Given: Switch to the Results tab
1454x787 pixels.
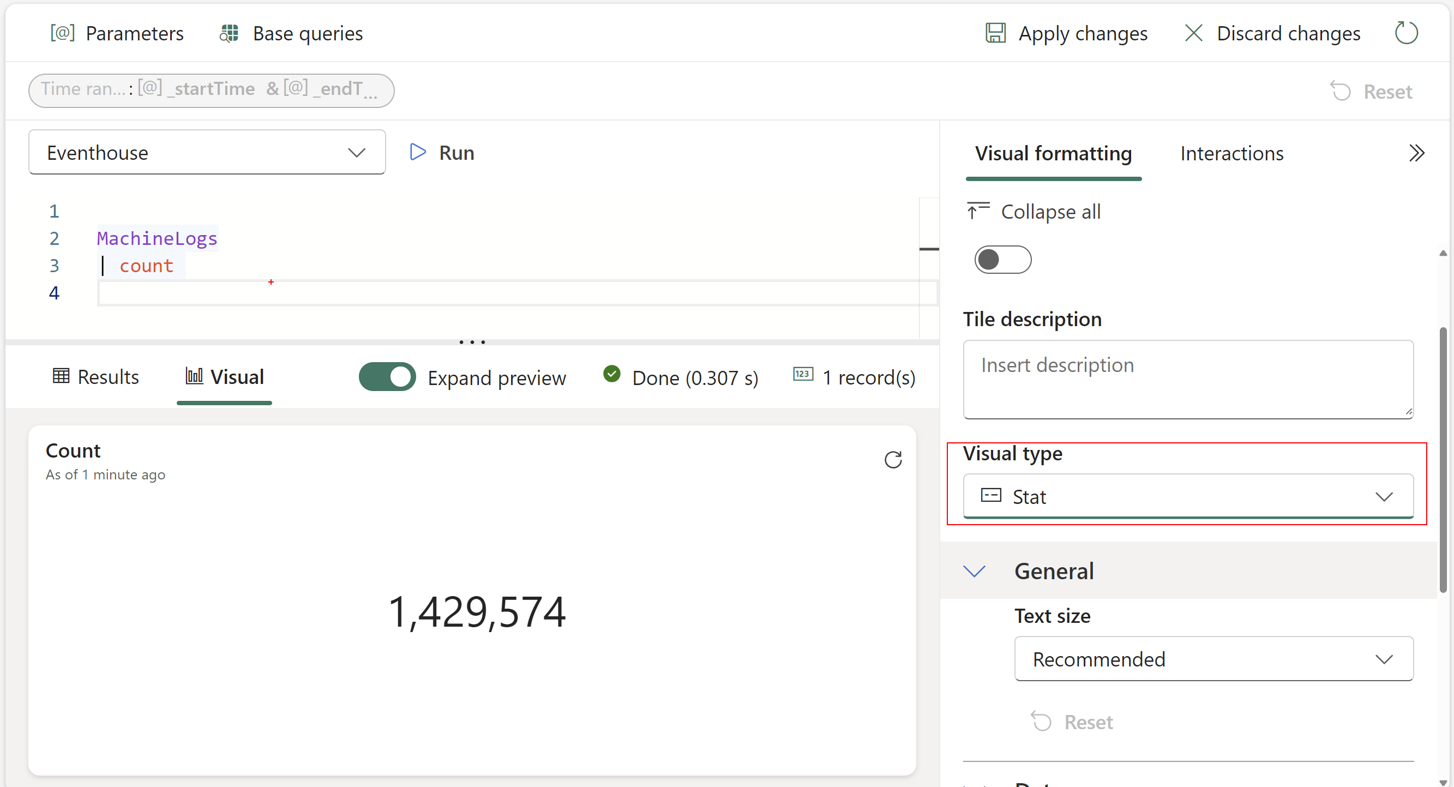Looking at the screenshot, I should coord(96,376).
